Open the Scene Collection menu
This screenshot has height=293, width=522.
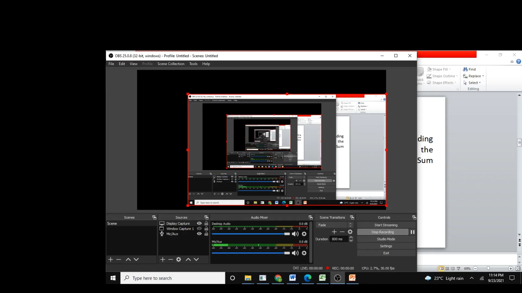171,64
